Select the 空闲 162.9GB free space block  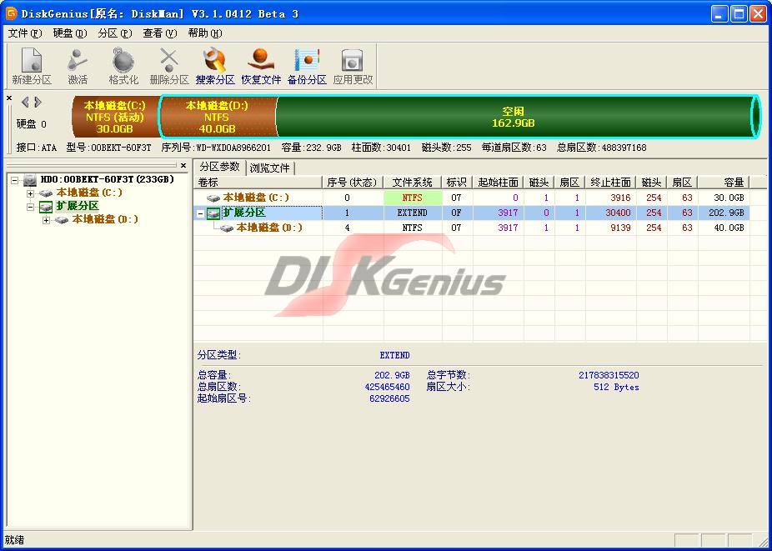coord(513,117)
